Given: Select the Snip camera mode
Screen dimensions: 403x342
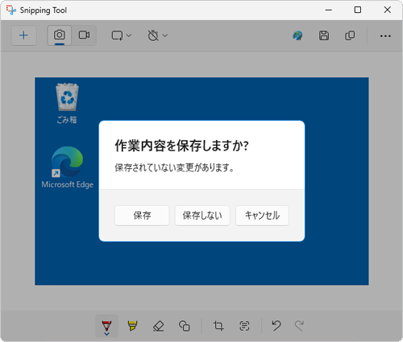Looking at the screenshot, I should (x=60, y=35).
